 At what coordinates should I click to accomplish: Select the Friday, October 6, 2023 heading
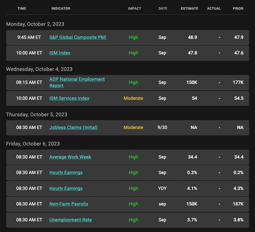[x=33, y=144]
